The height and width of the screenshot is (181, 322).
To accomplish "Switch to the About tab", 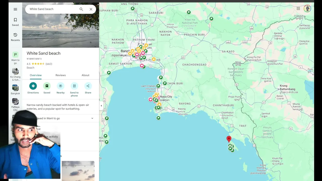I will [x=86, y=75].
